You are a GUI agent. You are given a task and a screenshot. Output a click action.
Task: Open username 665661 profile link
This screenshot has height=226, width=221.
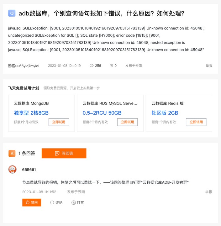point(29,169)
